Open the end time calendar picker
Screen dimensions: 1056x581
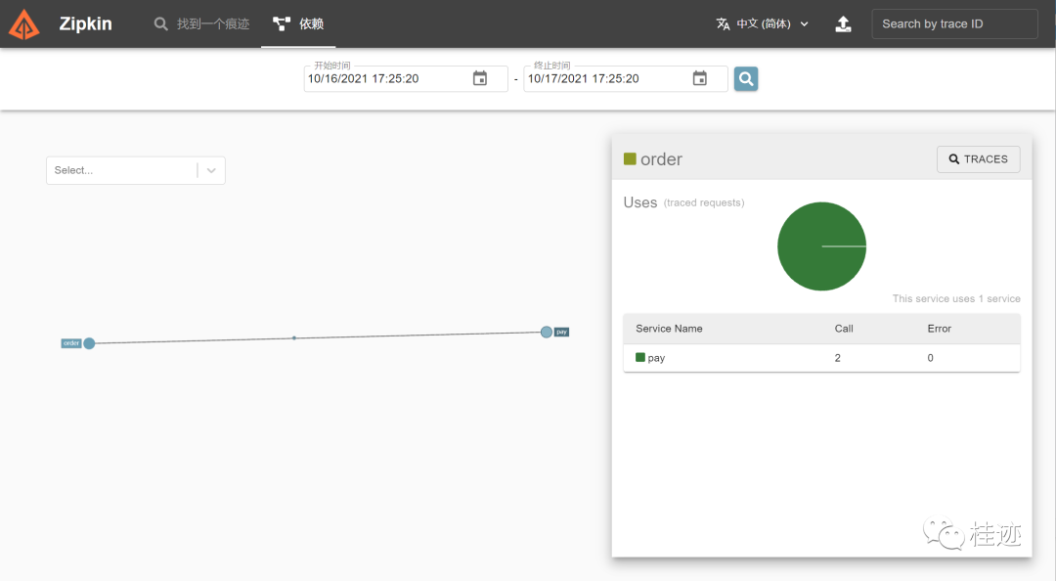coord(700,79)
